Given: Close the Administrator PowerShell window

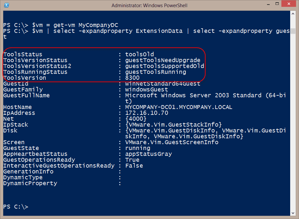Looking at the screenshot, I should pos(289,4).
